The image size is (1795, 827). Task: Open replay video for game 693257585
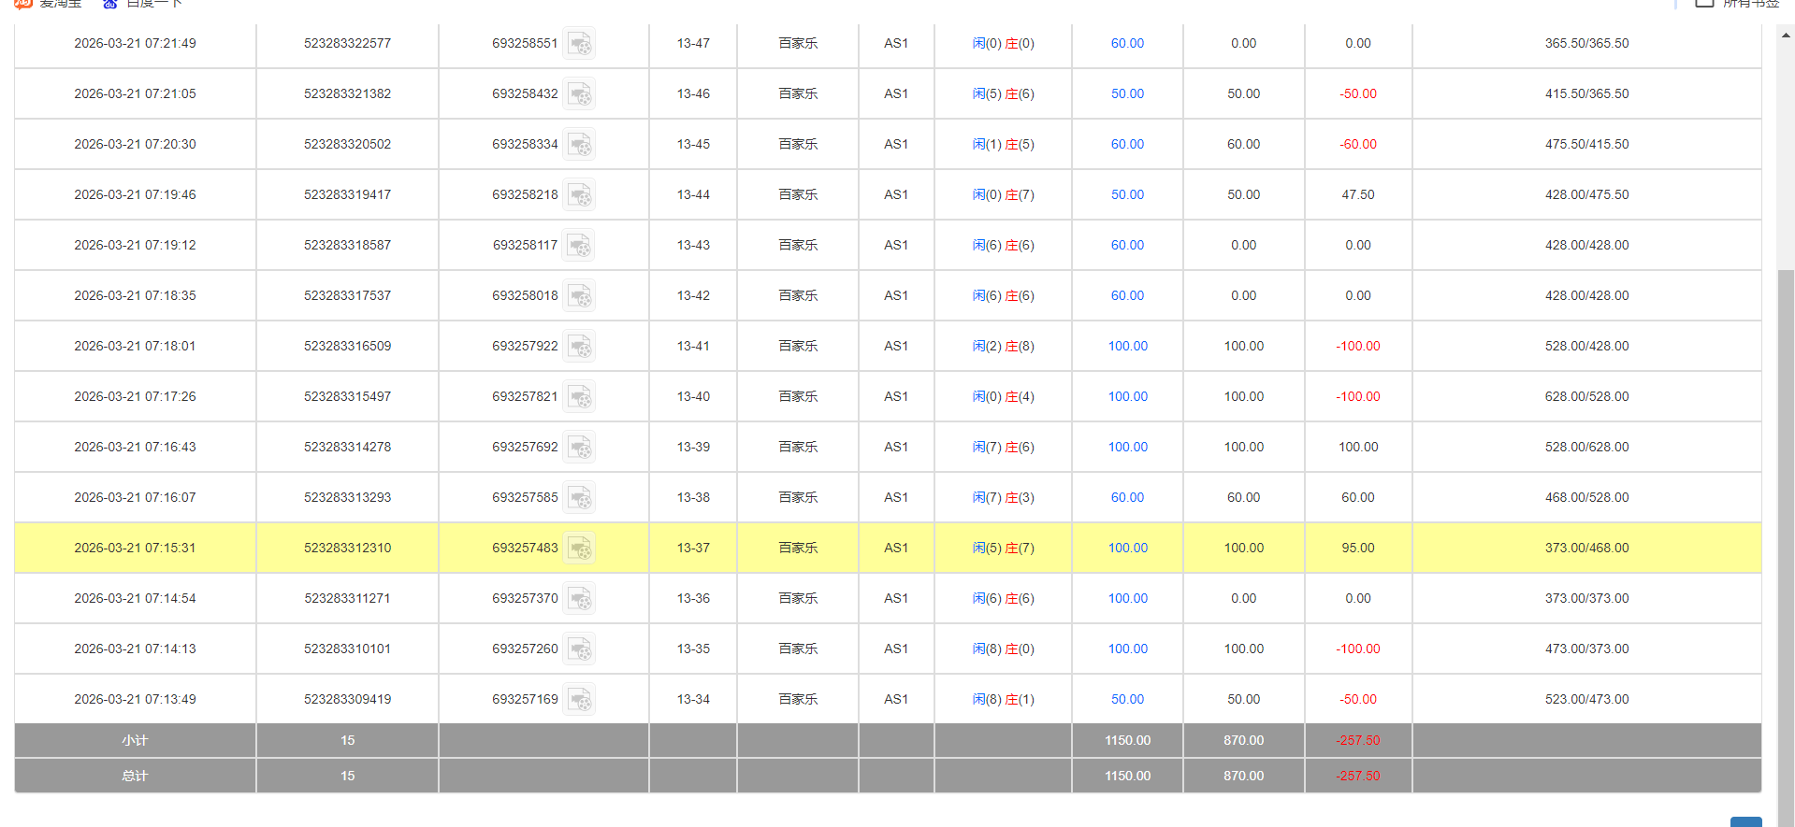[579, 498]
